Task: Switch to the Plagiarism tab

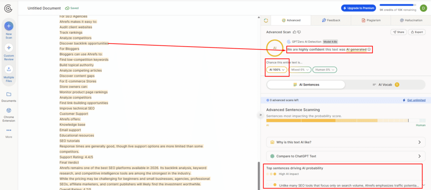Action: 371,20
